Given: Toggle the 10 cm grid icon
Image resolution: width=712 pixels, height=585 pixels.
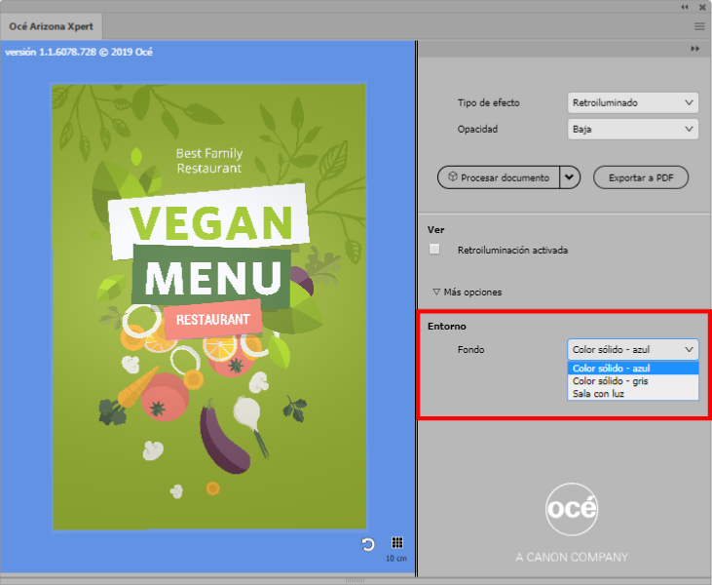Looking at the screenshot, I should [396, 542].
